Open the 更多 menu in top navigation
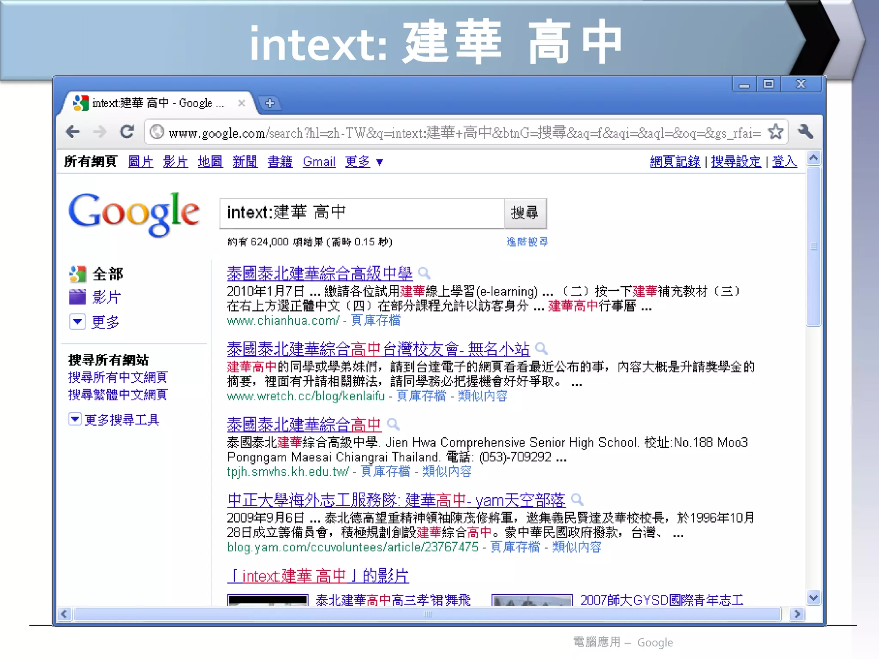 (364, 162)
